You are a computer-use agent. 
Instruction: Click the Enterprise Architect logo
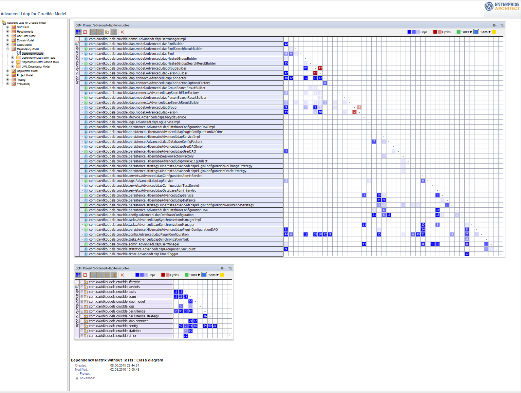pos(502,6)
